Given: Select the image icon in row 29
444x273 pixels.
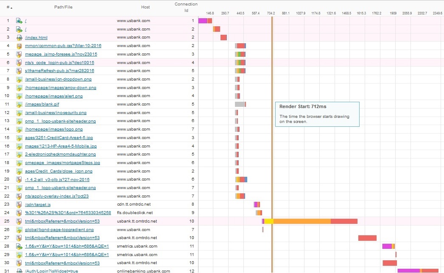Looking at the screenshot, I should point(19,255).
